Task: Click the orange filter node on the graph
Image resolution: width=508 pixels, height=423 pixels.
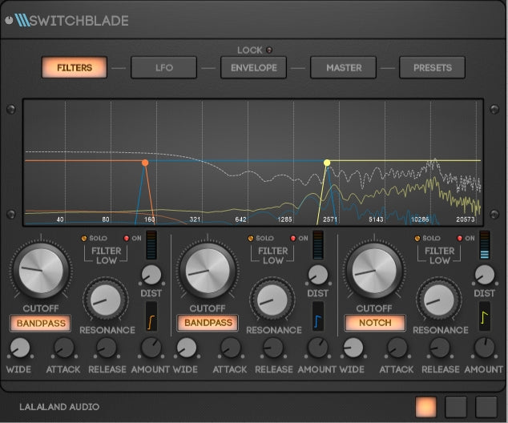Action: click(145, 163)
